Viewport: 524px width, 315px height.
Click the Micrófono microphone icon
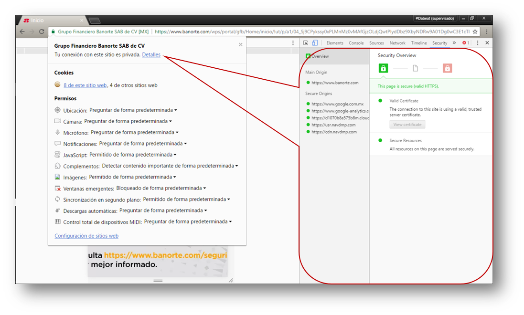click(x=57, y=132)
